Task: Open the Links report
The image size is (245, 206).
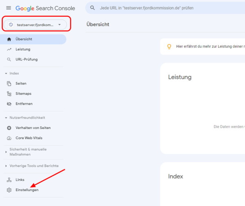Action: [20, 180]
